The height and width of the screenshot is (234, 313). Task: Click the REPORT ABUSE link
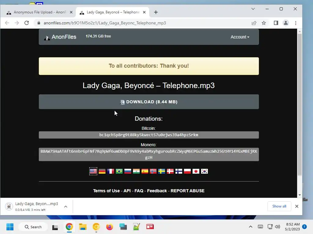click(187, 191)
